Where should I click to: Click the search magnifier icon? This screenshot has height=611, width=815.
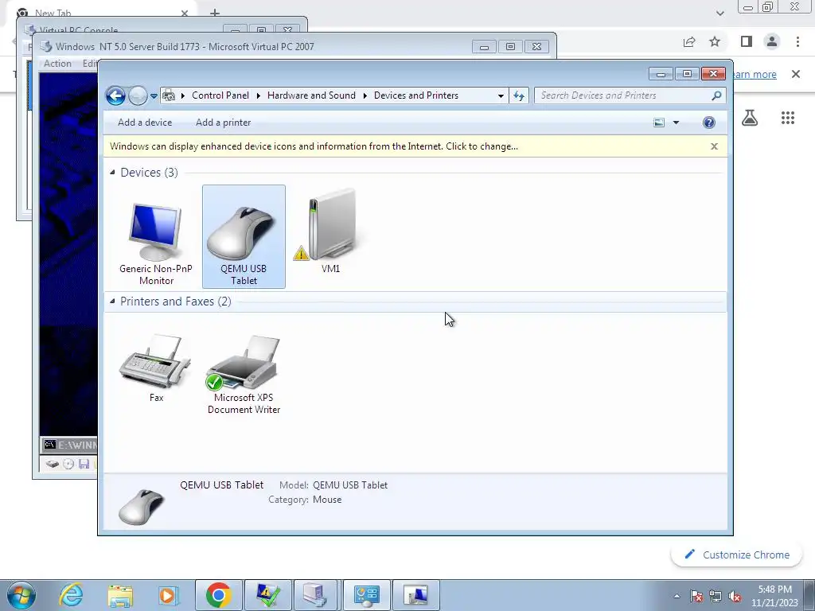(x=716, y=95)
